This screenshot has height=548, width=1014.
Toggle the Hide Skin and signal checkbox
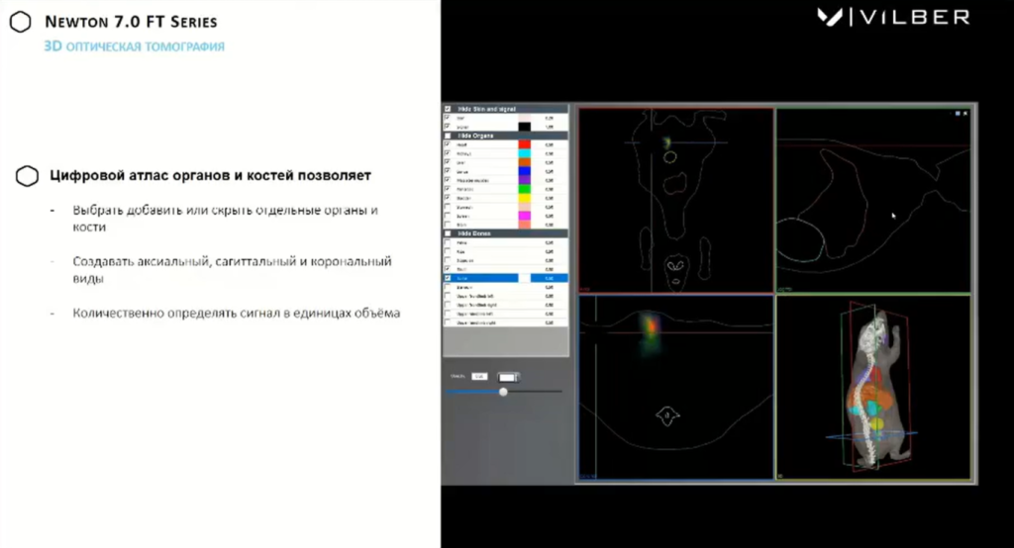448,108
